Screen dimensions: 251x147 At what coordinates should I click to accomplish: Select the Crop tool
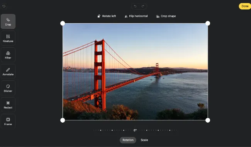click(x=8, y=22)
